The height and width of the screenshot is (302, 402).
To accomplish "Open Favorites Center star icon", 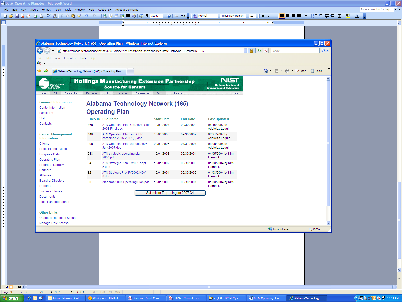I will click(39, 71).
